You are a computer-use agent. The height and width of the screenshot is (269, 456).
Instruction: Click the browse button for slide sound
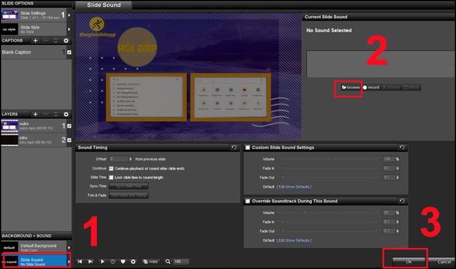point(349,87)
